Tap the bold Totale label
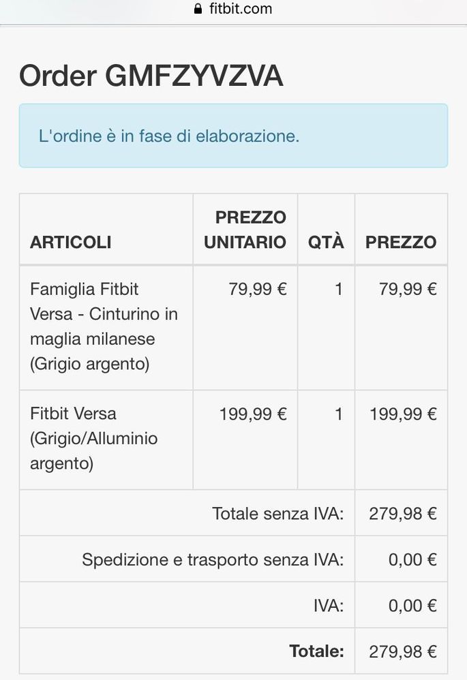Viewport: 467px width, 680px height. point(317,651)
